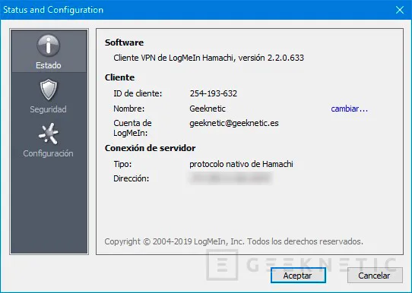Screen dimensions: 412x293
Task: Open the Configuración gear icon
Action: pos(49,134)
